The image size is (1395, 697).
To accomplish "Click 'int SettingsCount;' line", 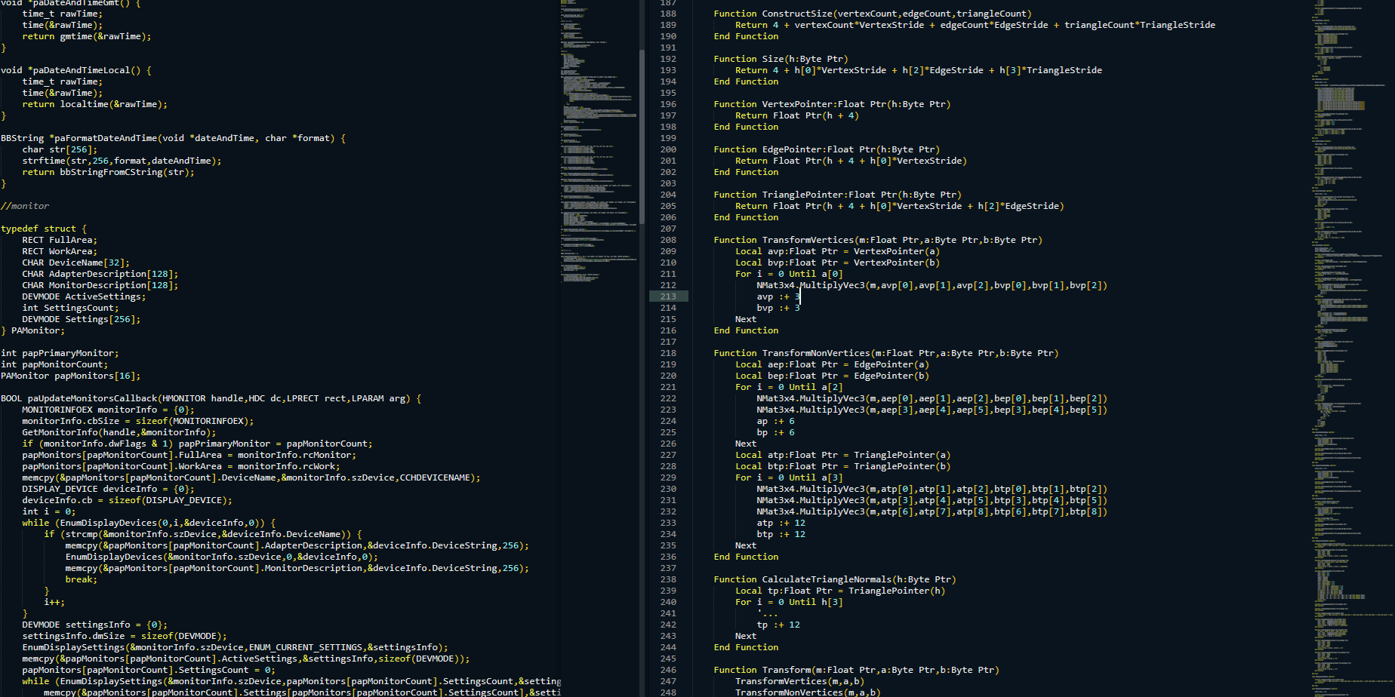I will pyautogui.click(x=71, y=308).
